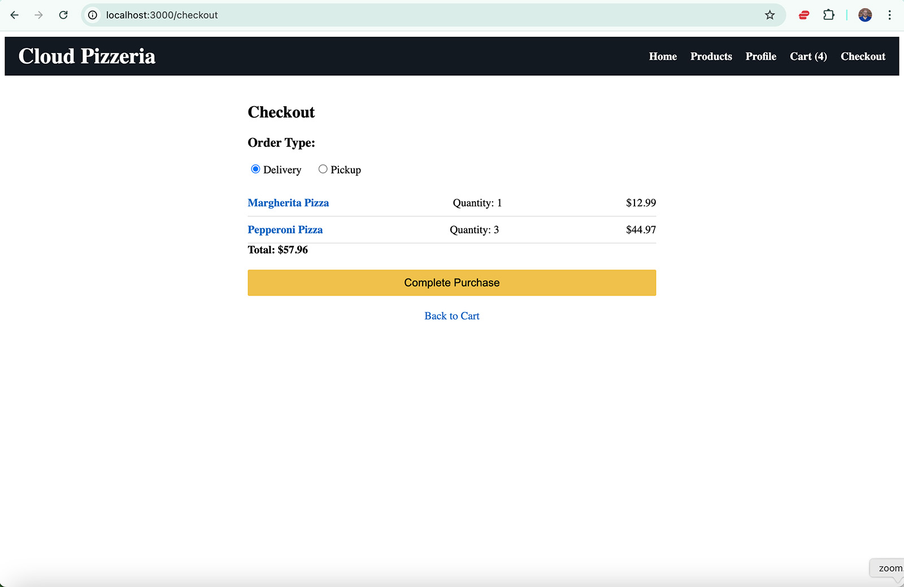Select the Pickup order type
The height and width of the screenshot is (587, 904).
coord(323,169)
